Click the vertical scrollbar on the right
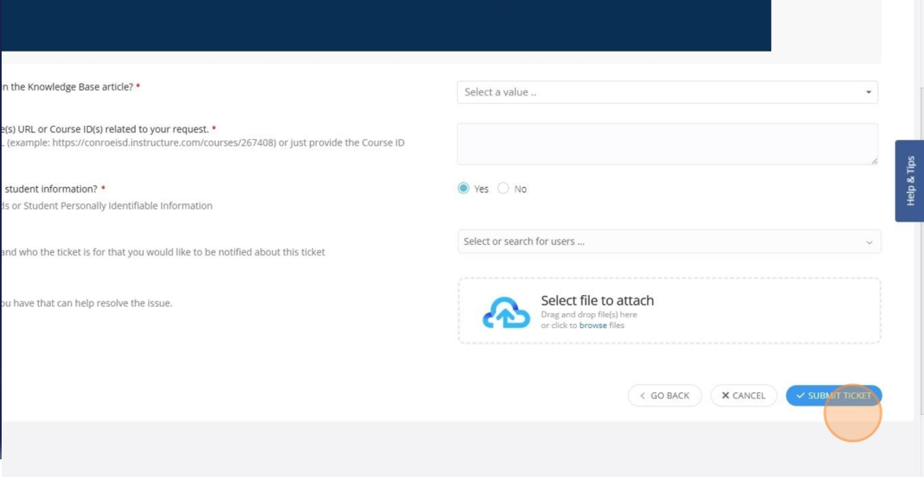This screenshot has height=477, width=924. pyautogui.click(x=921, y=248)
